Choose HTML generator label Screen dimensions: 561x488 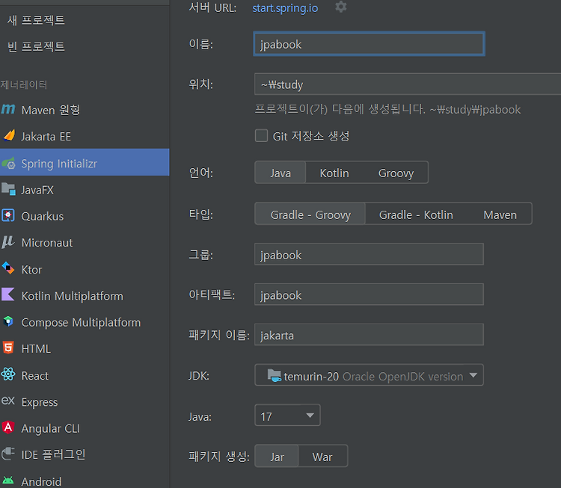[36, 348]
